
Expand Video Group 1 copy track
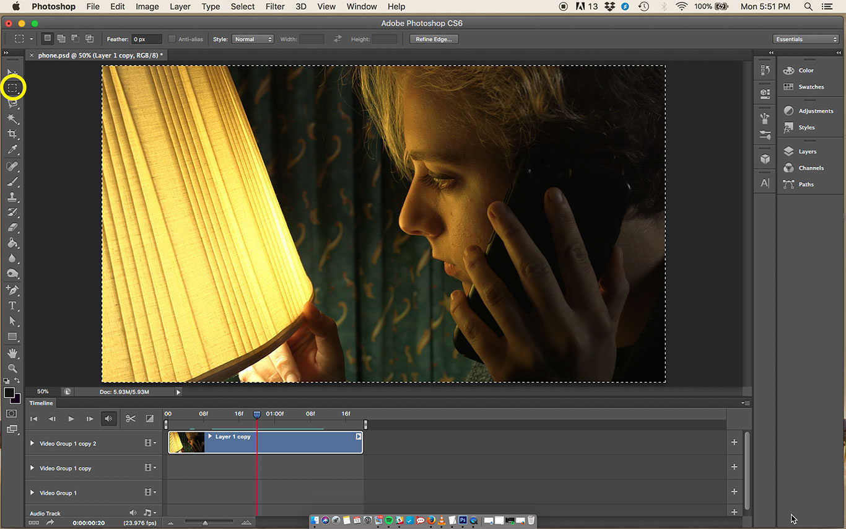tap(32, 468)
